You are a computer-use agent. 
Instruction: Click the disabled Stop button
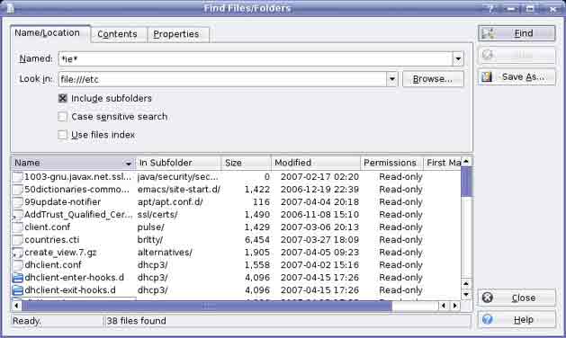point(517,55)
